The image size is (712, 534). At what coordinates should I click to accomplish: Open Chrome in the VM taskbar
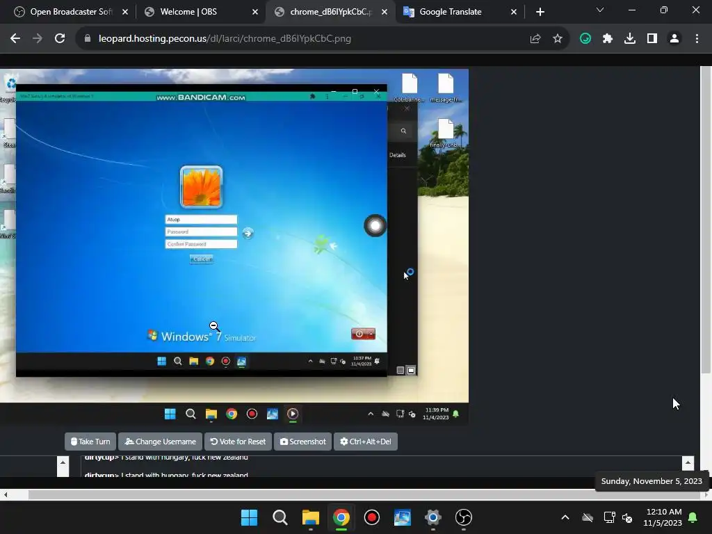[232, 414]
